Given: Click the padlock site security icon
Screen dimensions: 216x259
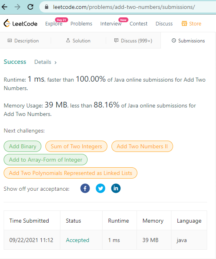Looking at the screenshot, I should click(x=47, y=7).
